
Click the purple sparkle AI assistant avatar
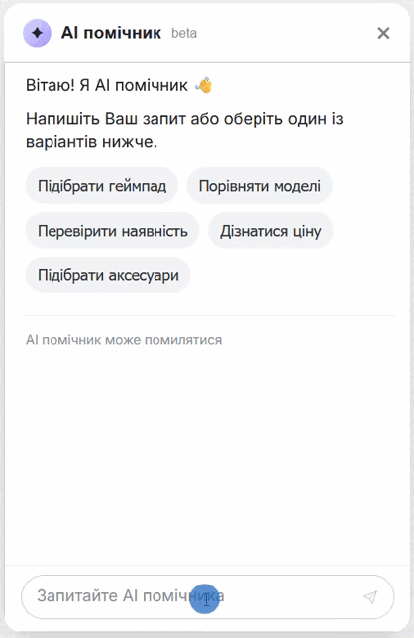click(x=37, y=33)
